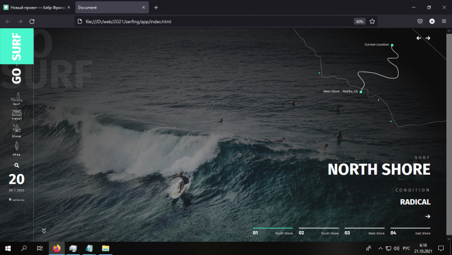Open Task View on the taskbar

pyautogui.click(x=40, y=248)
